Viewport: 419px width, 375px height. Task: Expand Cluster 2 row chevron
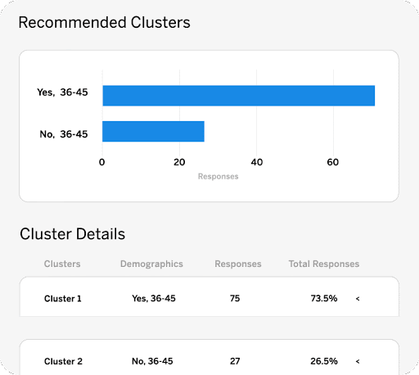click(358, 362)
